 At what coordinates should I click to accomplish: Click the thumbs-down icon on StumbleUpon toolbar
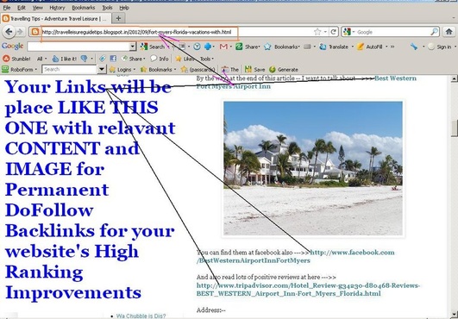85,59
